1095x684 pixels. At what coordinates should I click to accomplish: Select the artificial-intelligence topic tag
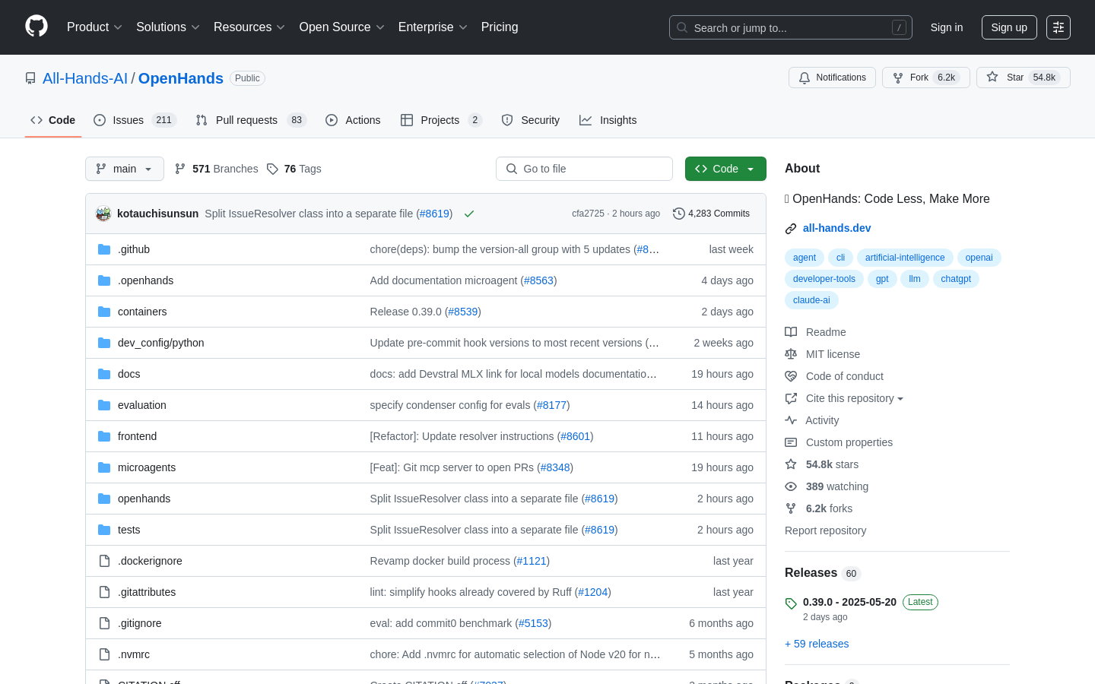coord(905,258)
